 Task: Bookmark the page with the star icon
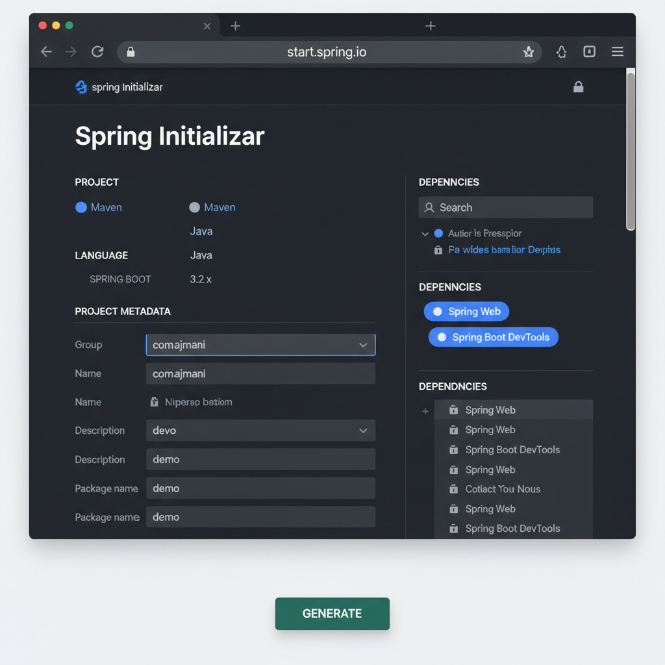point(529,52)
